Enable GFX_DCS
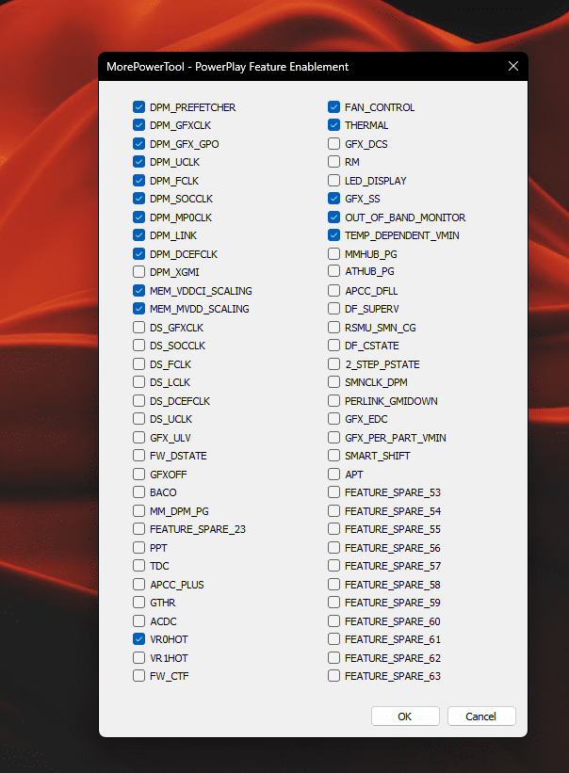 (x=333, y=144)
